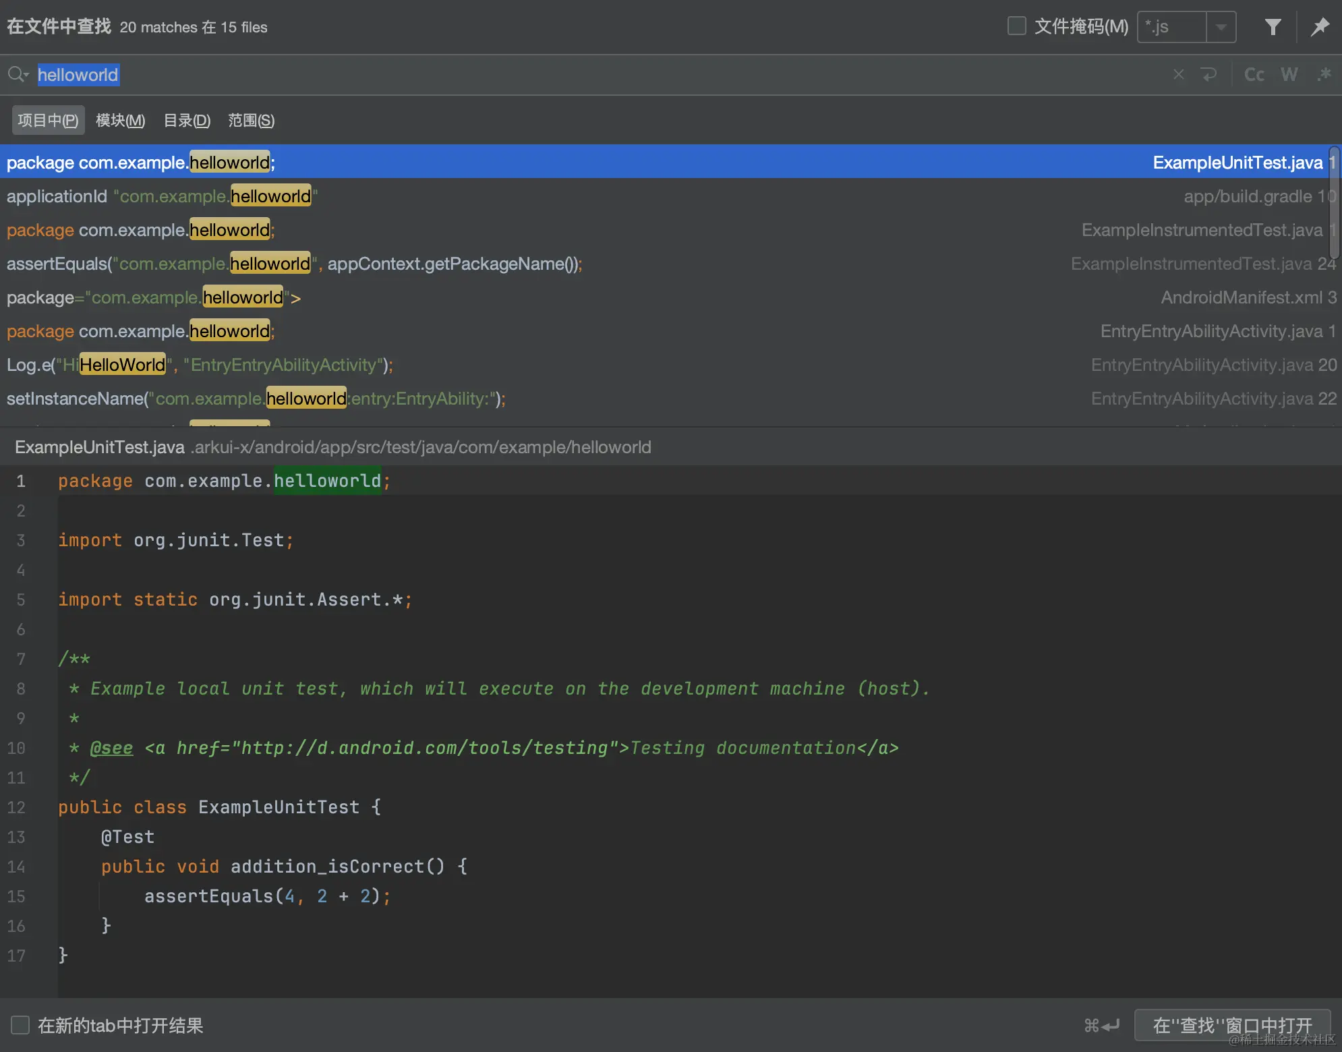Select the ExampleUnitTest.java result row
This screenshot has height=1052, width=1342.
[664, 162]
